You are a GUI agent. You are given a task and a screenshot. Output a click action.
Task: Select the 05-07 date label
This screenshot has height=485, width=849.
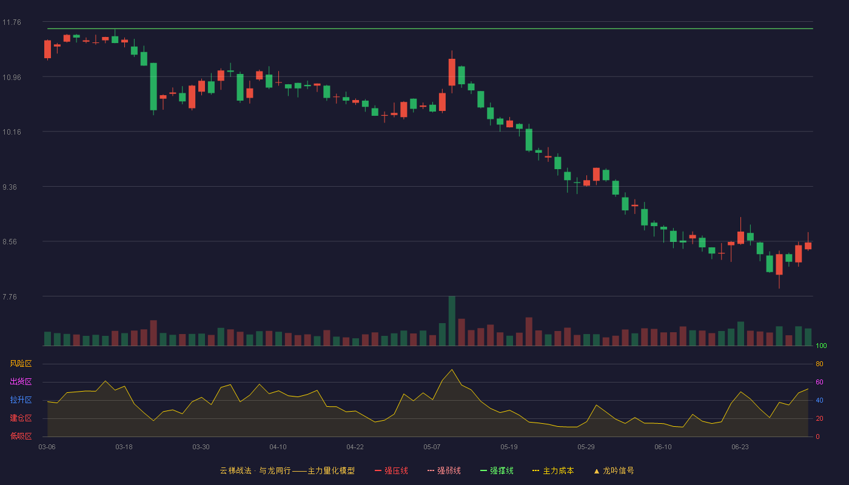tap(432, 447)
